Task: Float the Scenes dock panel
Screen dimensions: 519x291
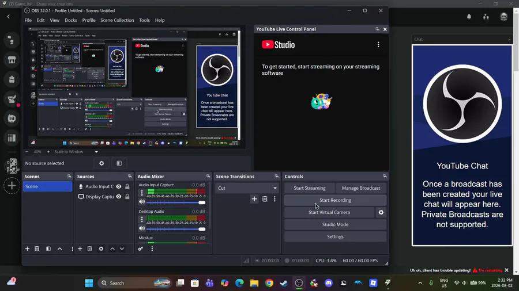Action: click(x=69, y=177)
